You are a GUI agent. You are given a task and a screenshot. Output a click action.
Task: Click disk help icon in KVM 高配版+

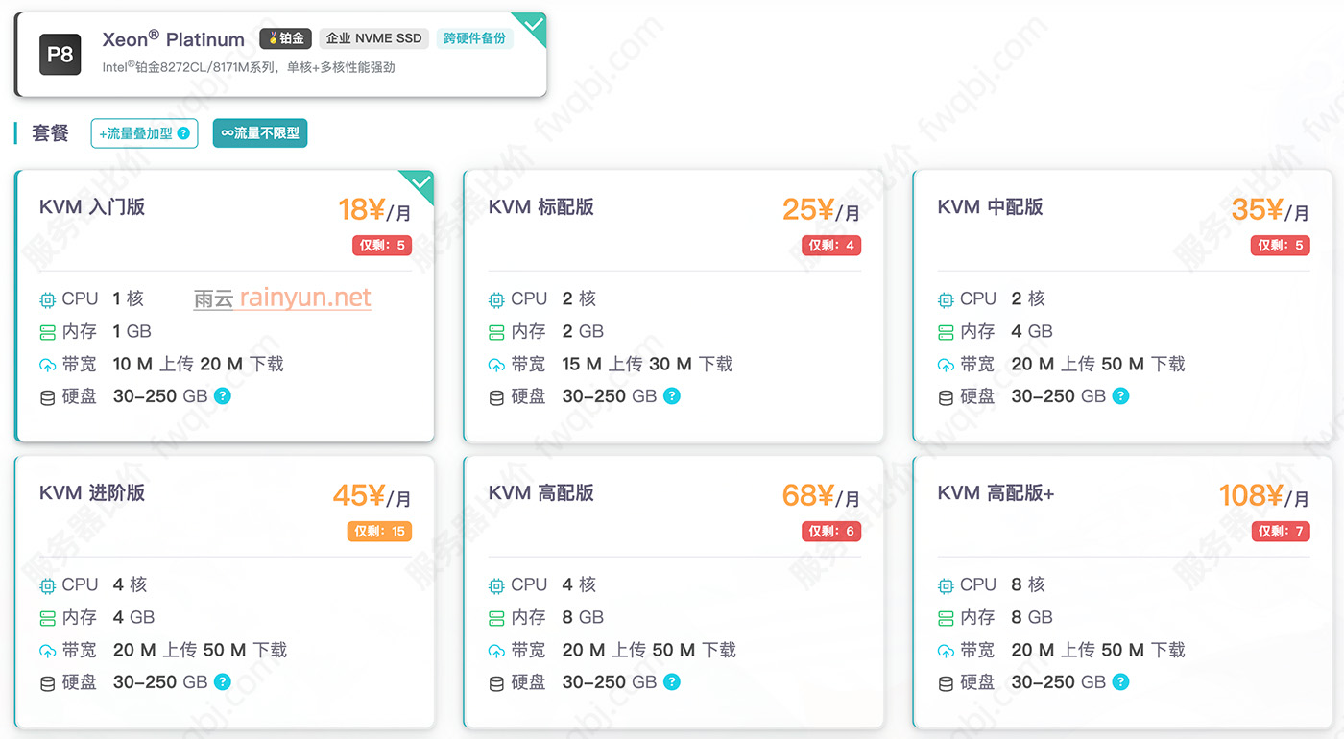[1121, 681]
